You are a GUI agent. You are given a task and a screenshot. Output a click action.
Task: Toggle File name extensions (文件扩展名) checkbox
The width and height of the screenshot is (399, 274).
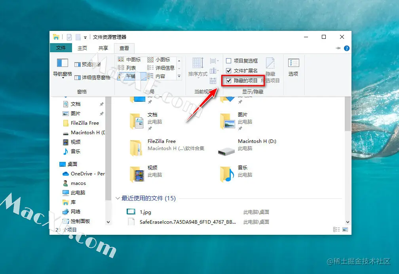coord(242,70)
